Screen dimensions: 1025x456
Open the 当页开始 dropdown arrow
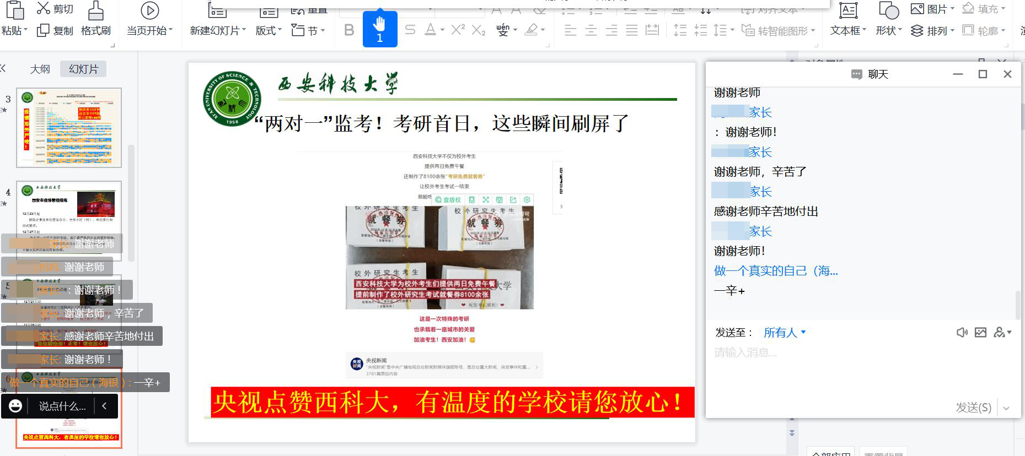pos(170,31)
